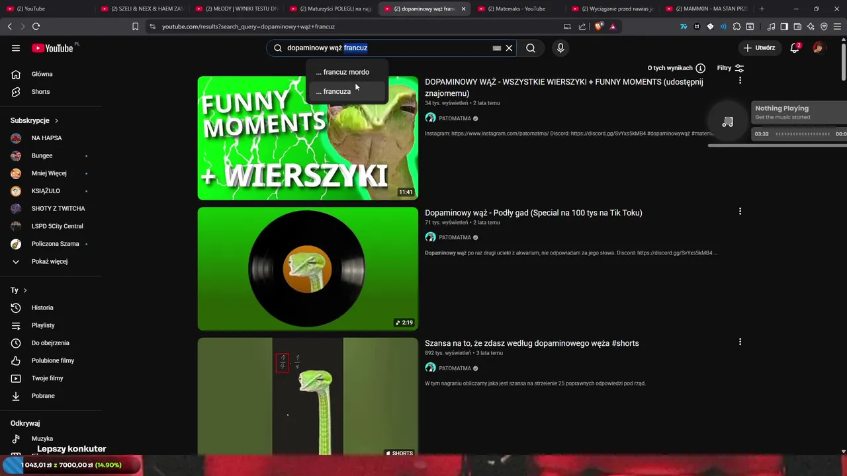Open more options for Szansa na to video
This screenshot has height=476, width=847.
(740, 342)
